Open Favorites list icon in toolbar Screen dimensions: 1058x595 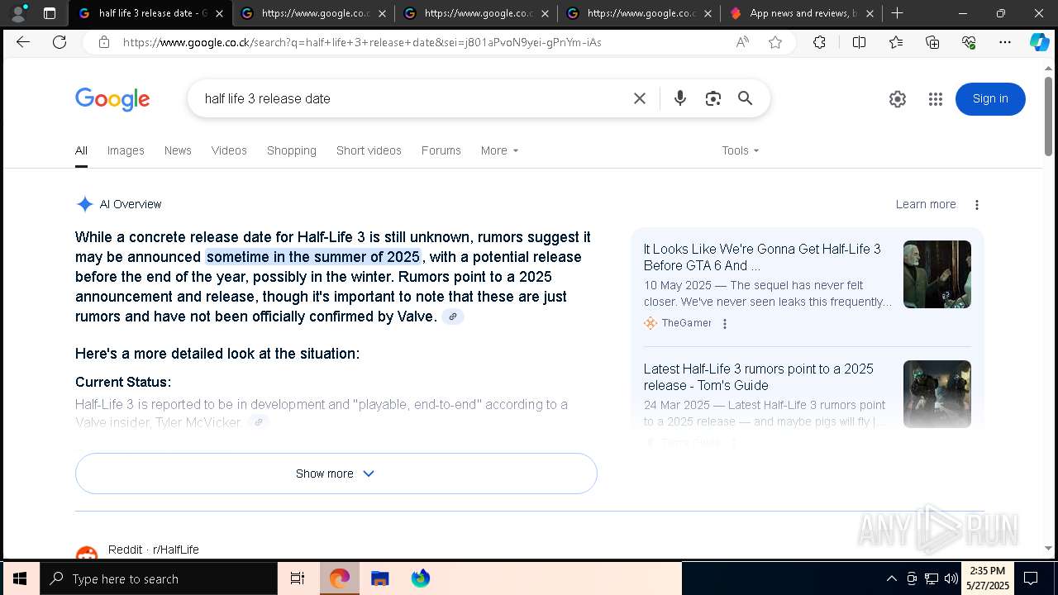(896, 42)
